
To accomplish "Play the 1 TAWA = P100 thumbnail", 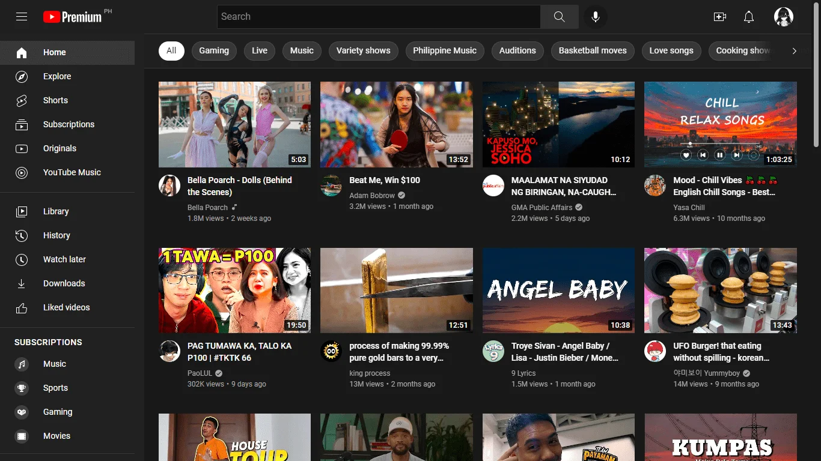I will point(234,291).
